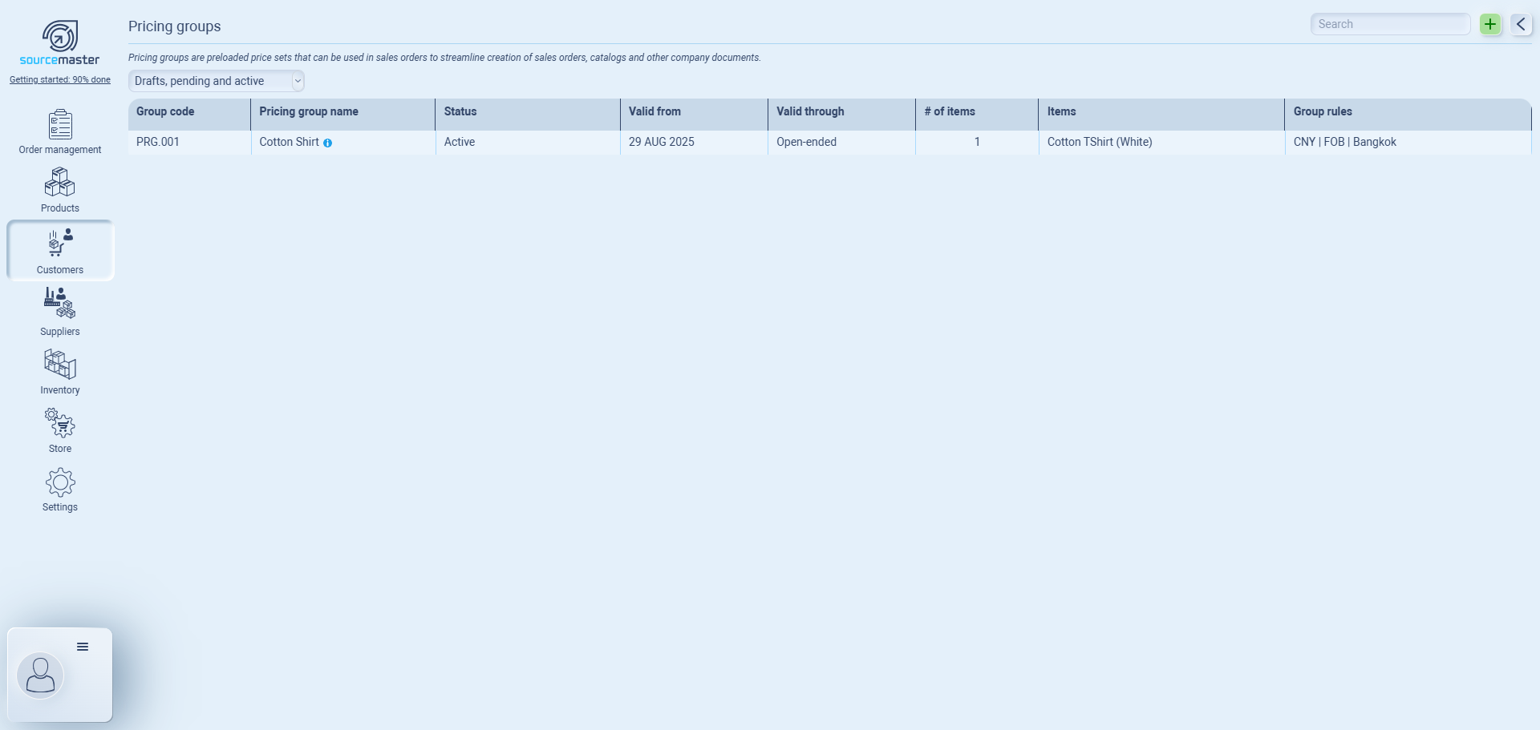Click the Getting started: 90% done link
The image size is (1540, 730).
coord(60,80)
